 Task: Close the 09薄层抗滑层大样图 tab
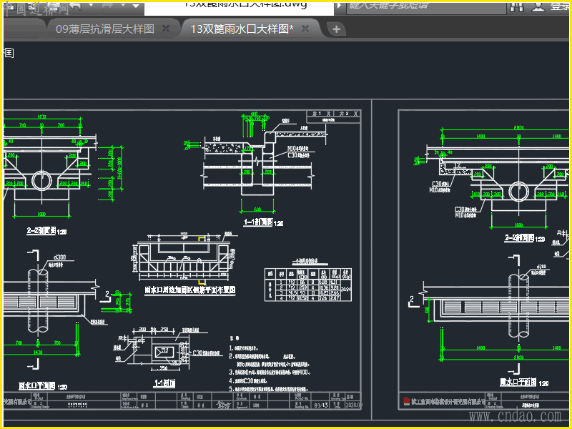pos(166,29)
